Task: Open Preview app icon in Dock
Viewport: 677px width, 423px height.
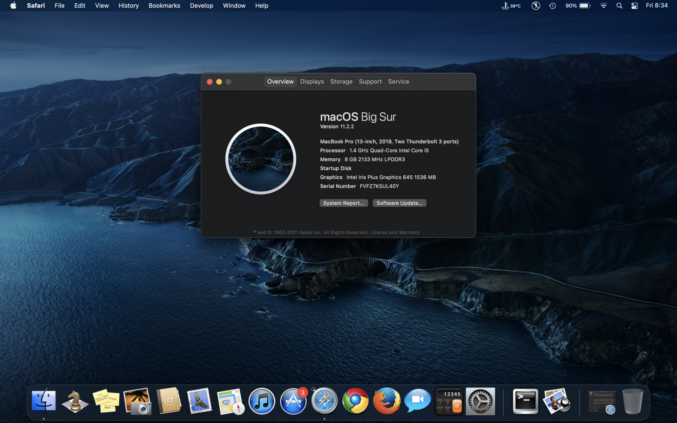Action: coord(557,401)
